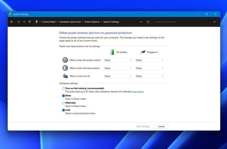Screen dimensions: 227x149
Task: Uncheck the Lock checkbox
Action: [63, 110]
